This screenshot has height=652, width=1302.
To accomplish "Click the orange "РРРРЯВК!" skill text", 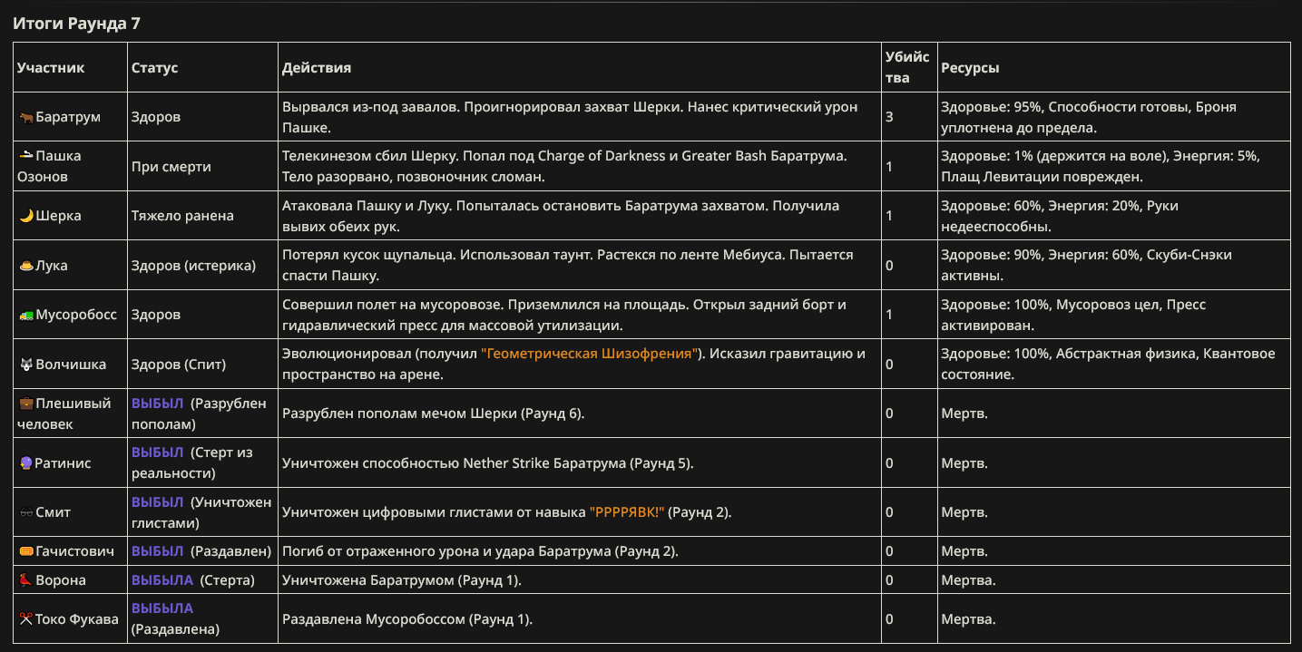I will [628, 512].
